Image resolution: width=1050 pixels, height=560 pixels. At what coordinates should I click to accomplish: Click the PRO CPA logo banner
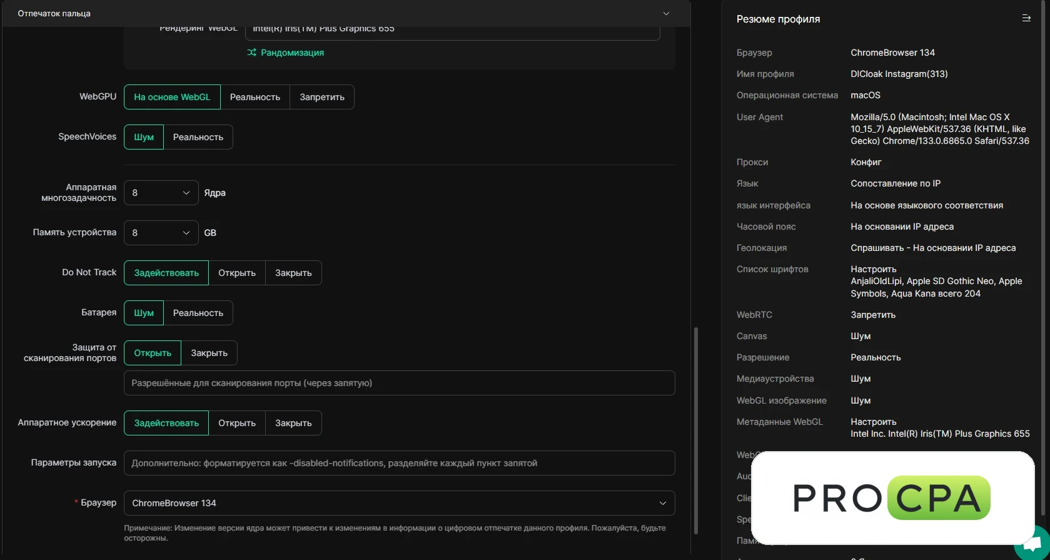pos(892,498)
